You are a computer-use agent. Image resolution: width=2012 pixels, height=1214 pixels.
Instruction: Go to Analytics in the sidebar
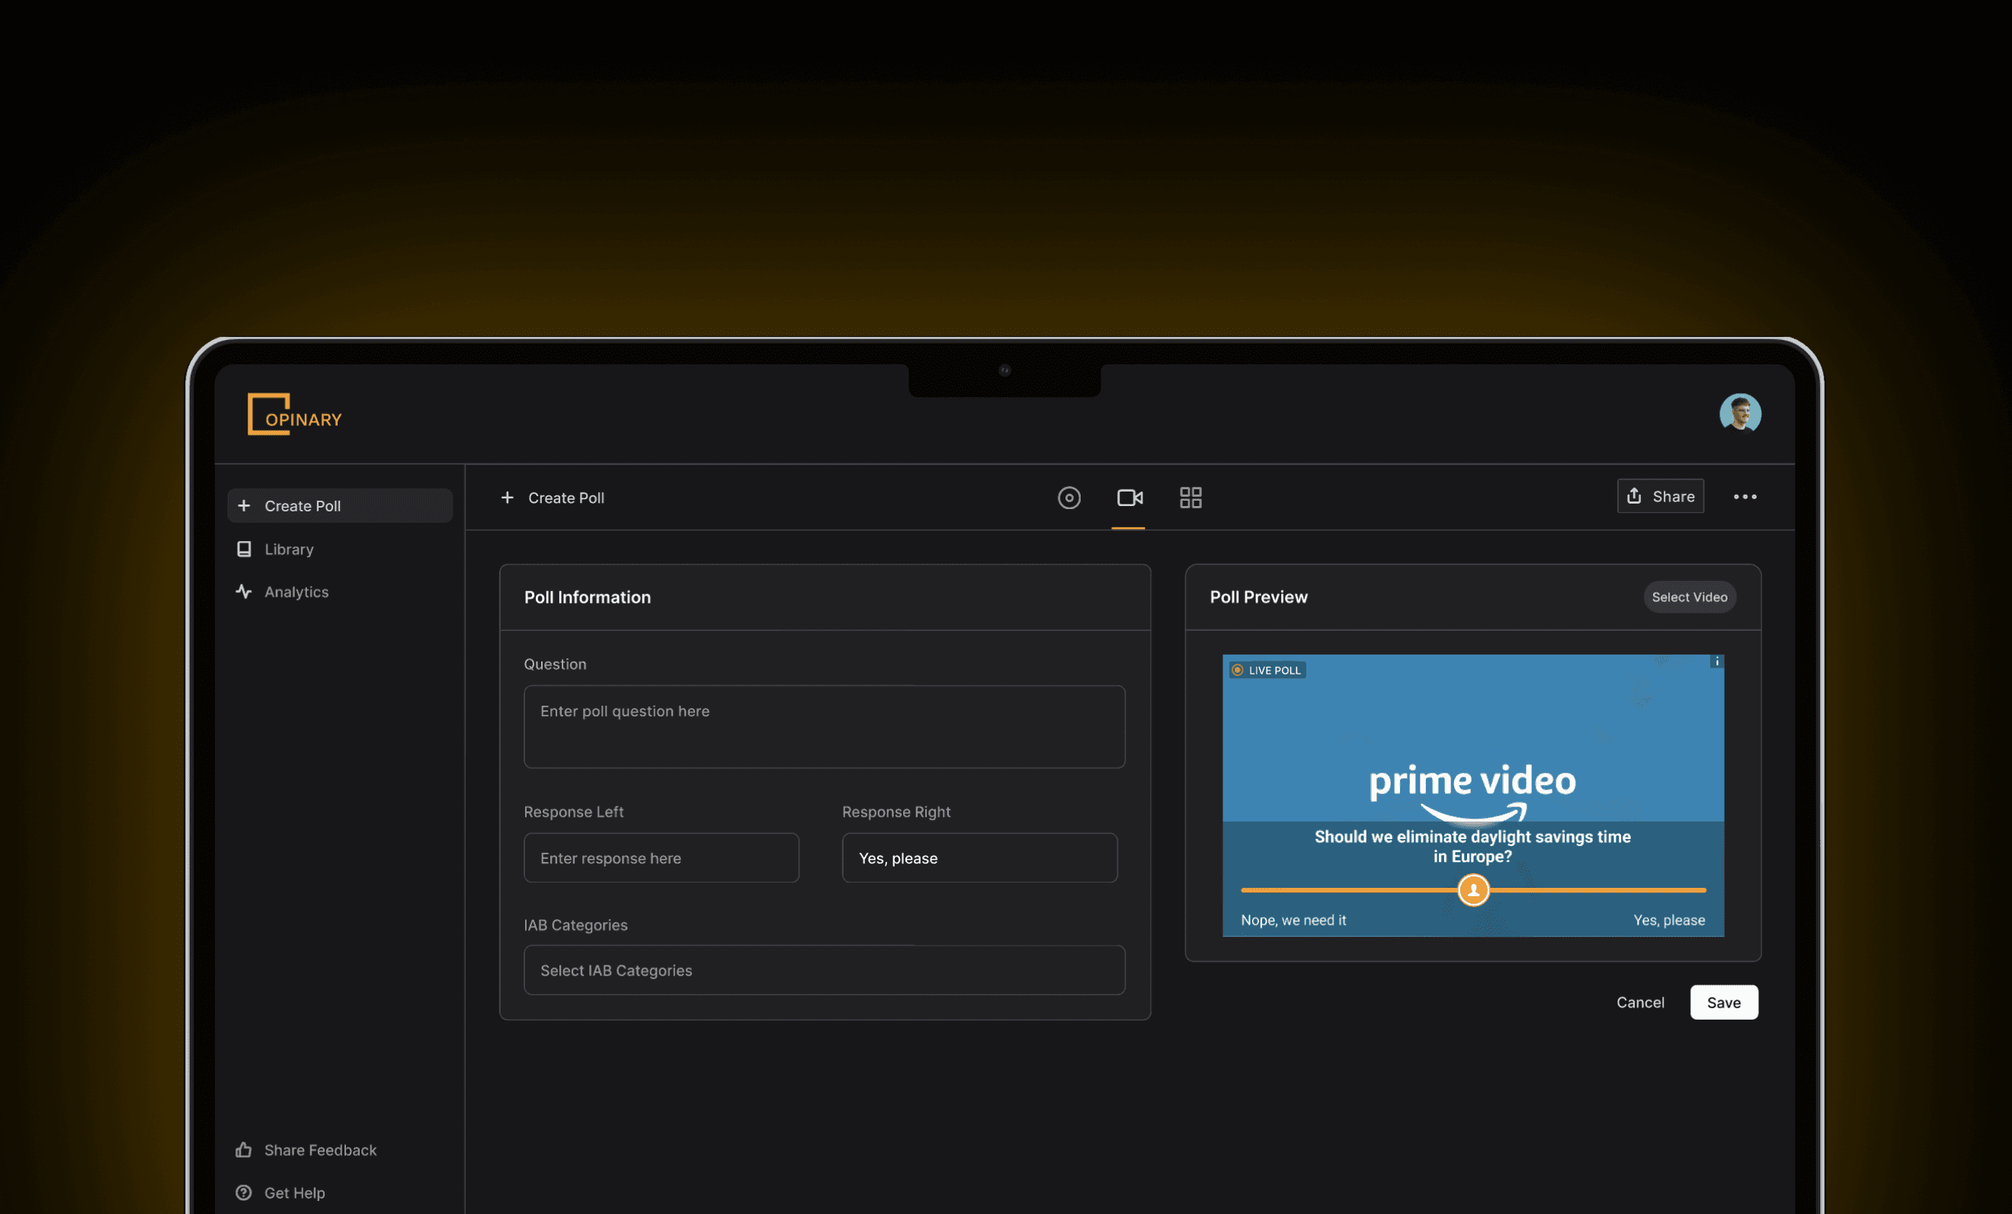pyautogui.click(x=296, y=592)
